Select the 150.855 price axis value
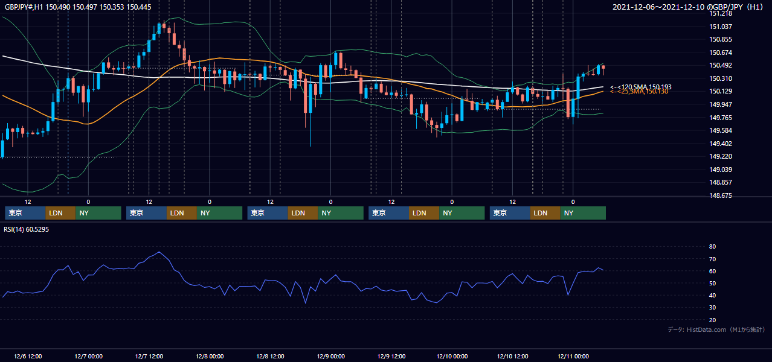Image resolution: width=772 pixels, height=362 pixels. [721, 39]
